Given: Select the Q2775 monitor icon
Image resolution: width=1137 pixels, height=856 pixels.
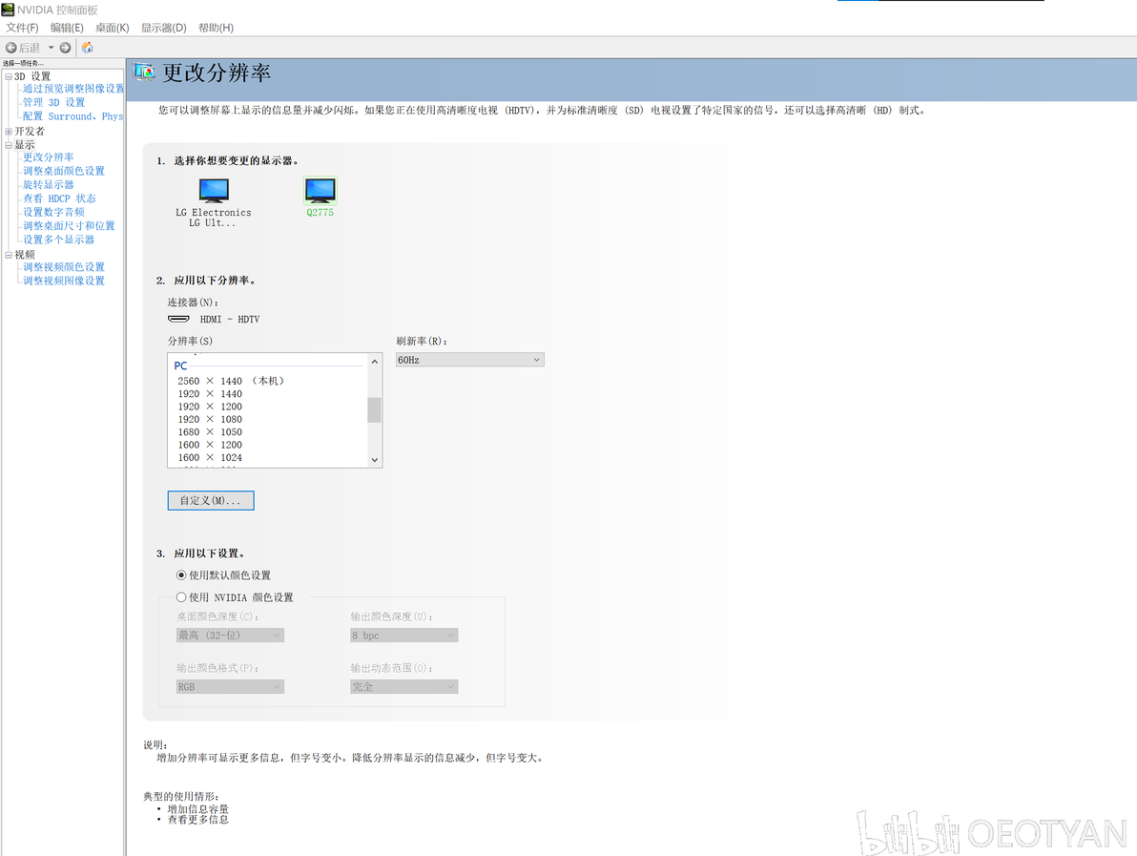Looking at the screenshot, I should click(320, 190).
